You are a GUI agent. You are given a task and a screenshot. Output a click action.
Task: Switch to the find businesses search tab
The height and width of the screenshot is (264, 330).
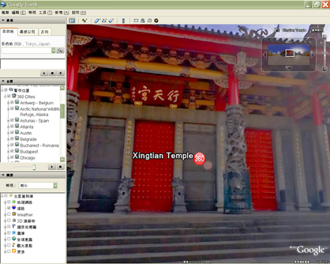point(28,32)
